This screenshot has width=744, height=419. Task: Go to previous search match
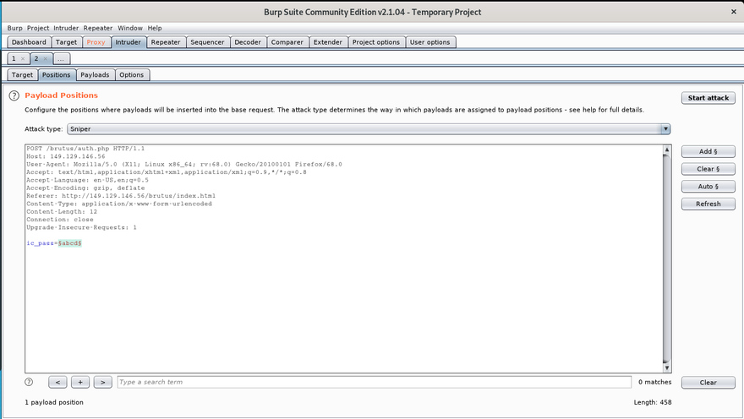[57, 382]
